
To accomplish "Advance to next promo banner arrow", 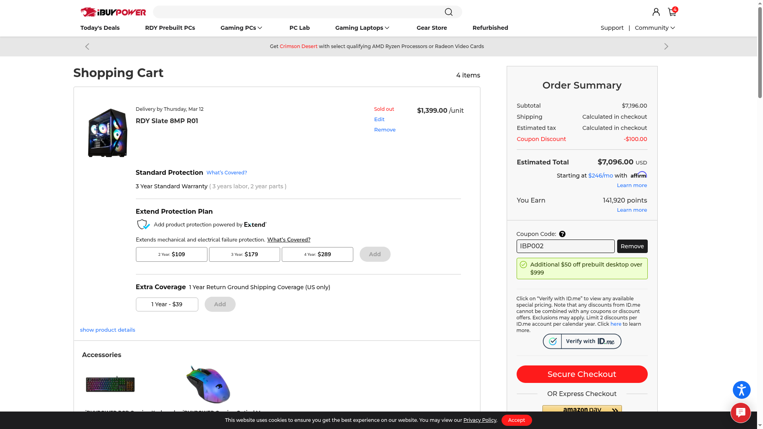I will click(666, 46).
